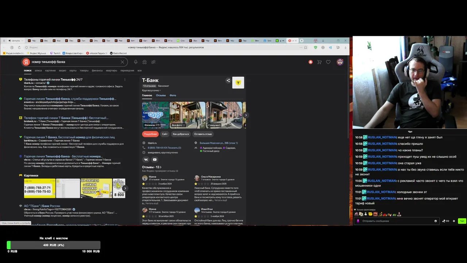Viewport: 467px width, 263px height.
Task: Switch to карты search tab
Action: pyautogui.click(x=73, y=70)
